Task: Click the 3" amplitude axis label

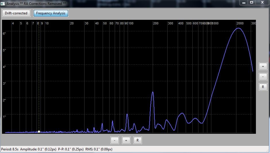Action: pyautogui.click(x=4, y=83)
